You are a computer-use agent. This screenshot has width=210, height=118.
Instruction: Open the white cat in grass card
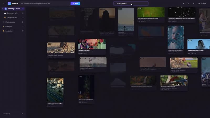pos(151,15)
